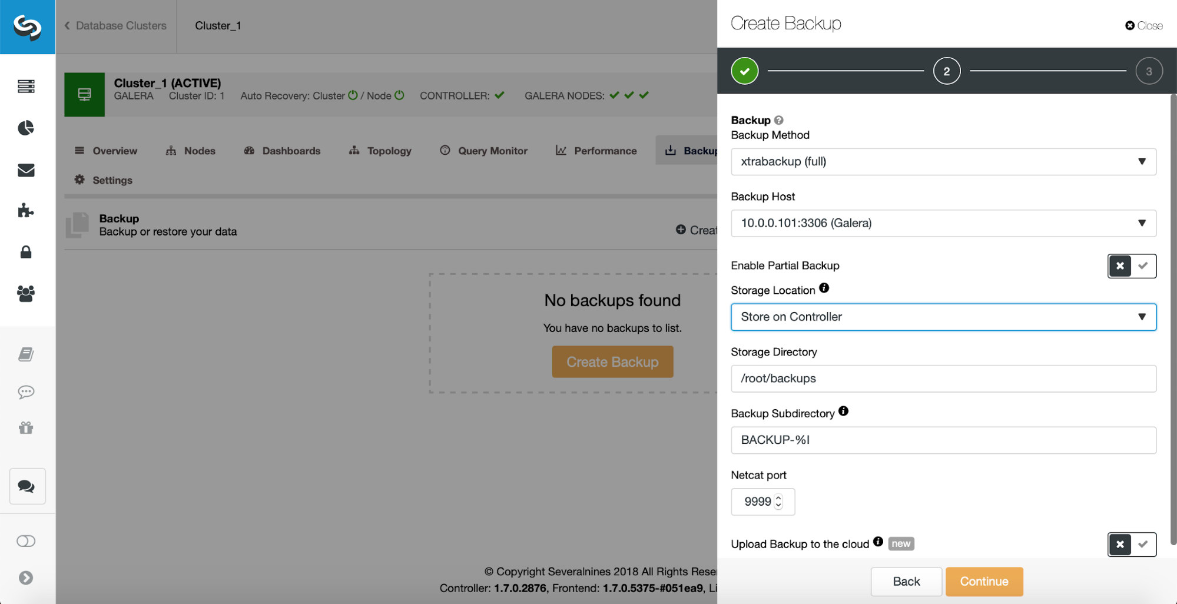Click the orange Create Backup button
1177x604 pixels.
612,362
